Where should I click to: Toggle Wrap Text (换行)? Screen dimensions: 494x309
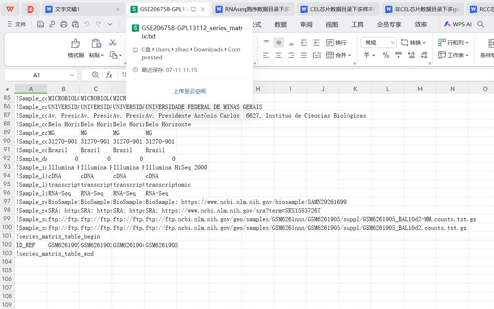[x=336, y=43]
